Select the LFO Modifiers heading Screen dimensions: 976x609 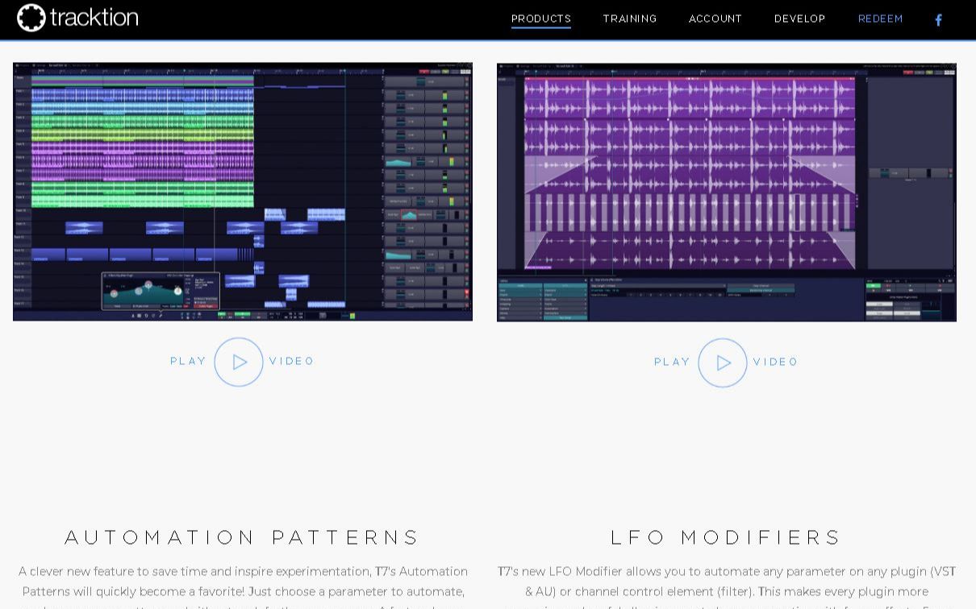pos(727,537)
